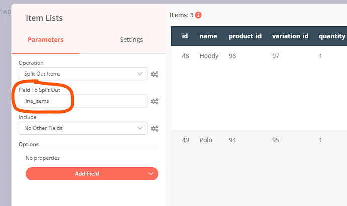
Task: Click the name column header
Action: [x=208, y=36]
